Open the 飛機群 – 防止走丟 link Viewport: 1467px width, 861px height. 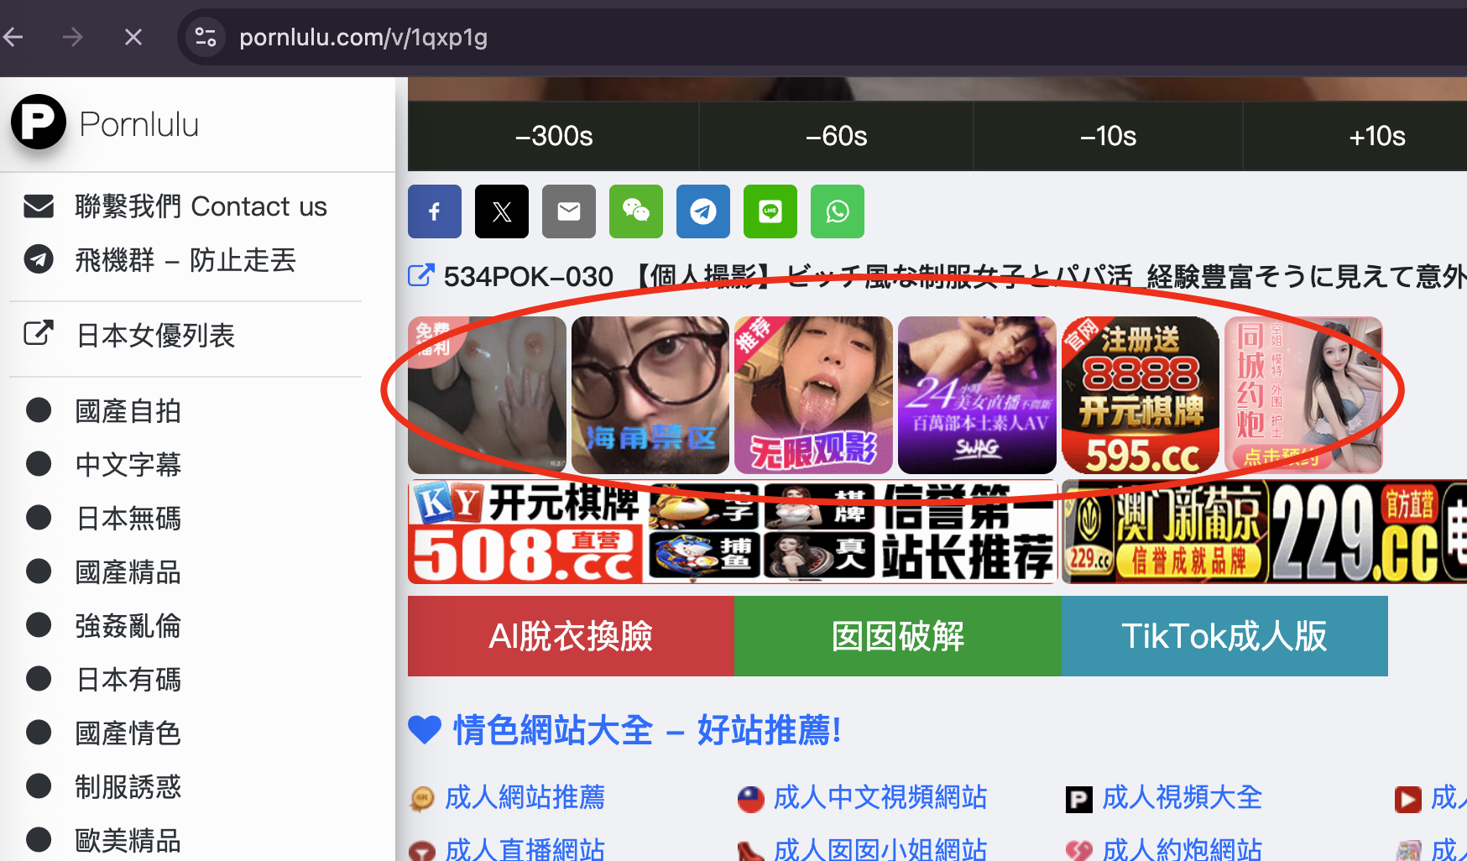pyautogui.click(x=185, y=259)
